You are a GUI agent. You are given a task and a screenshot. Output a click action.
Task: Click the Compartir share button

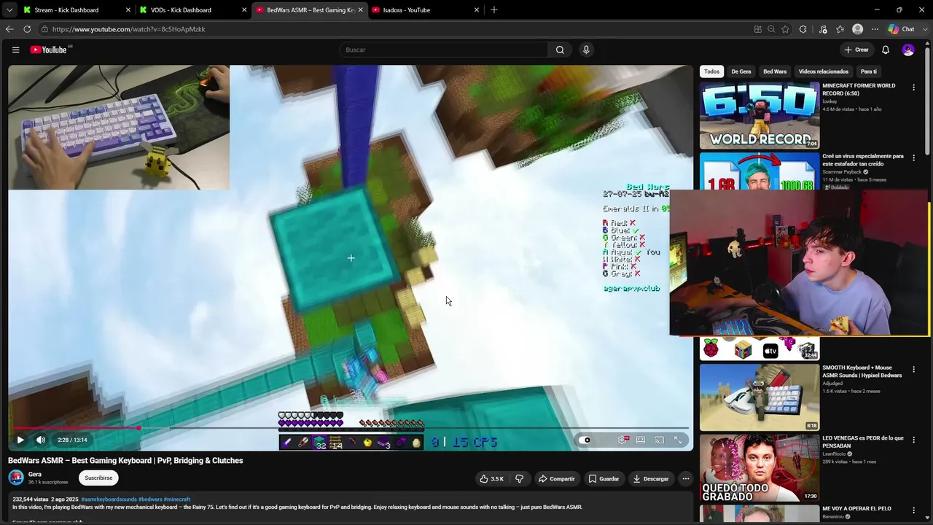click(x=557, y=479)
